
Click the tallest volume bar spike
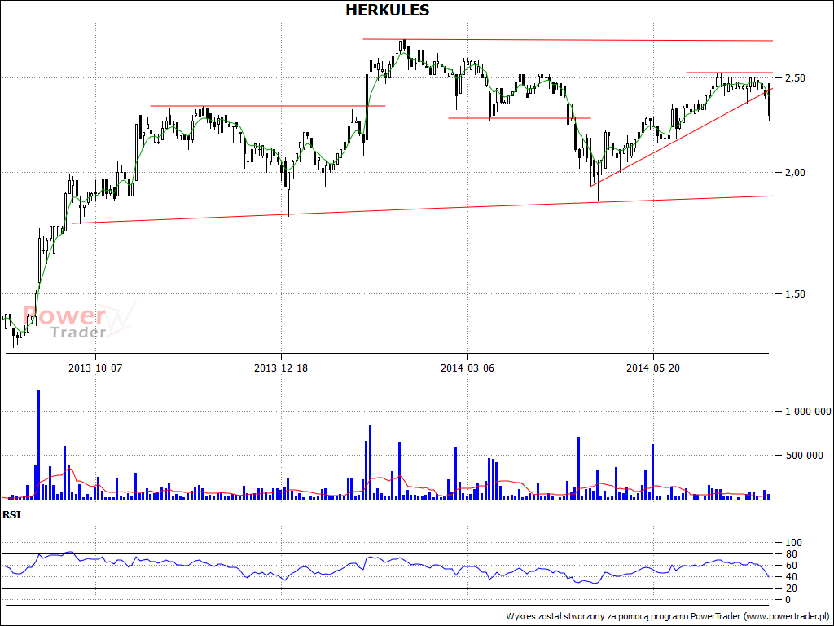tap(39, 444)
